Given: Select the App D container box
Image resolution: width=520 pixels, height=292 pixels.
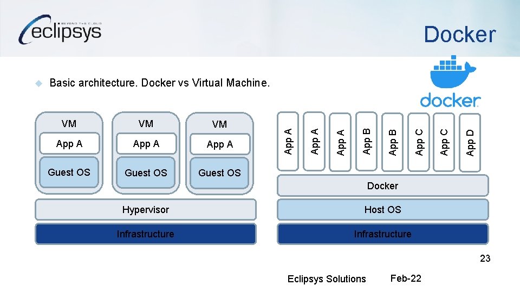Looking at the screenshot, I should coord(470,143).
